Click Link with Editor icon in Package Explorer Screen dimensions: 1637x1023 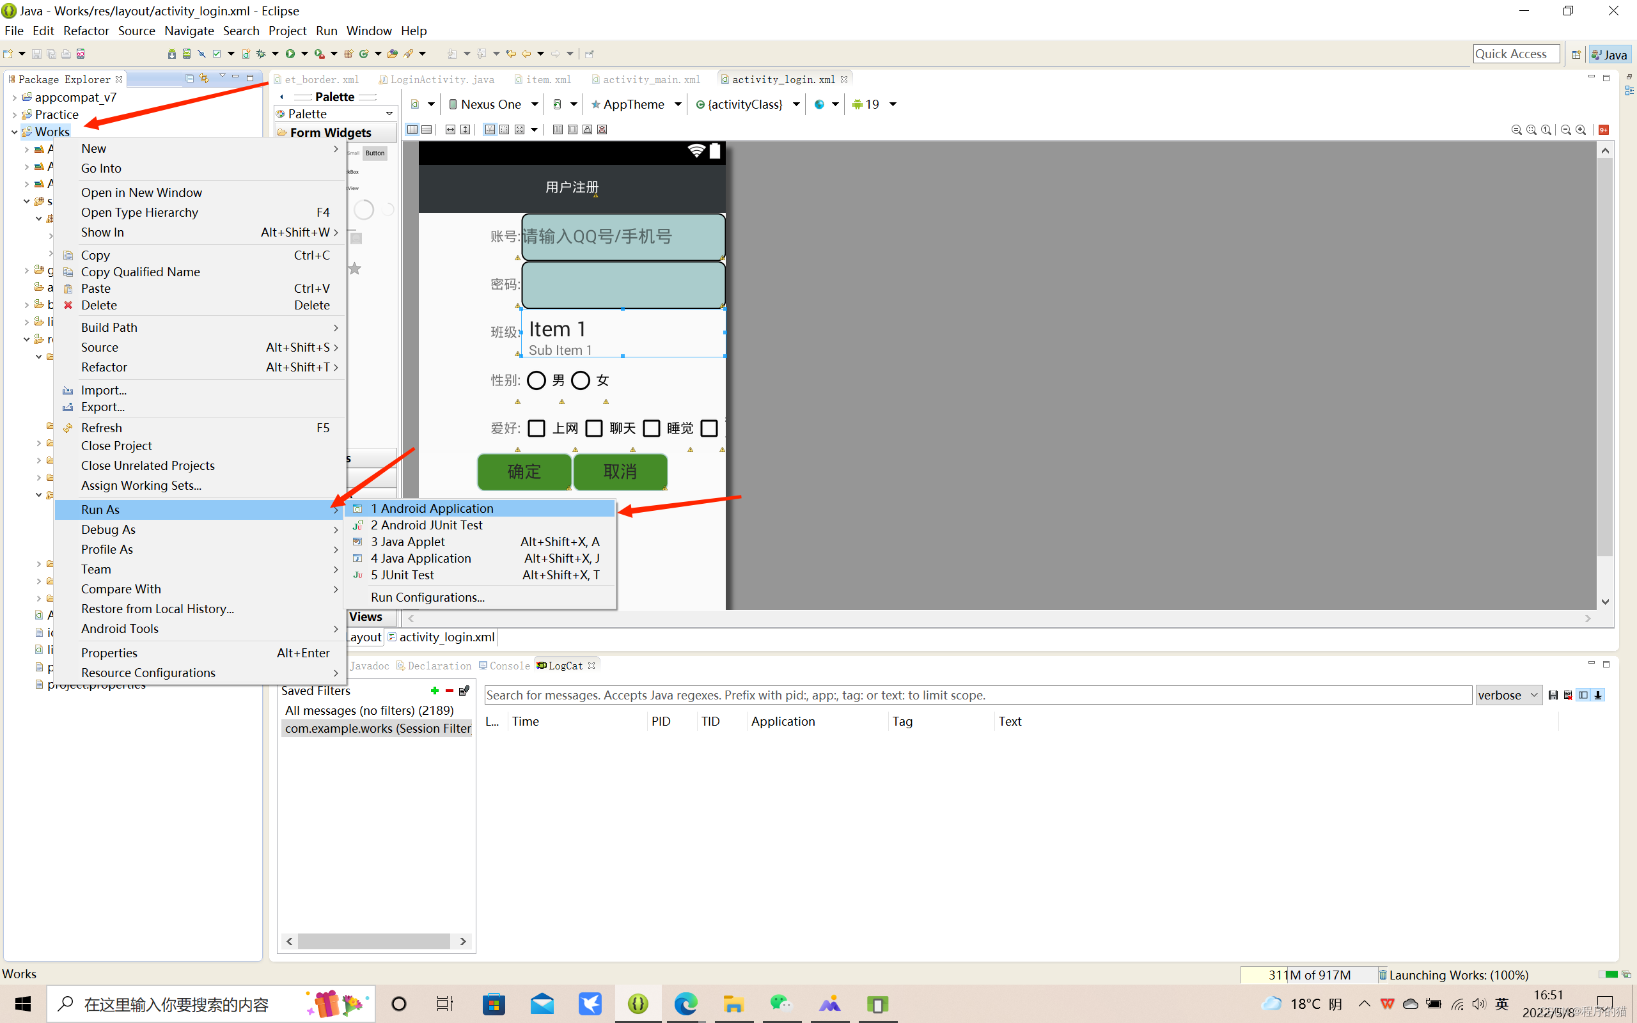[x=204, y=79]
